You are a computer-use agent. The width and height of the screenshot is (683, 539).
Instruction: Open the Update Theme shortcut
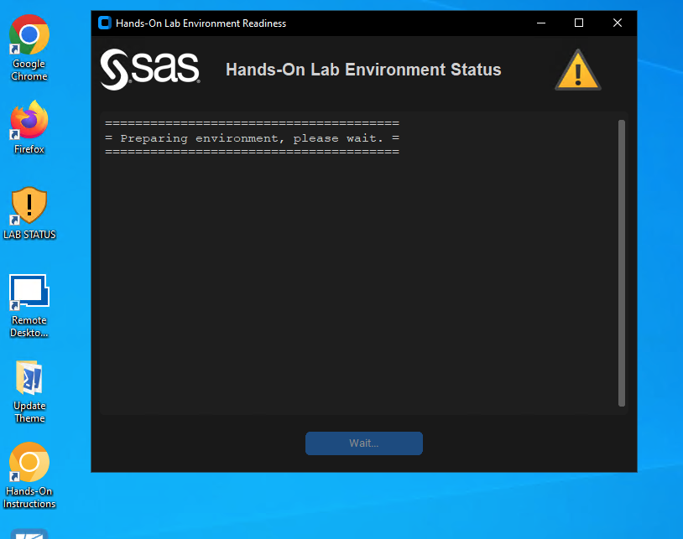point(29,377)
